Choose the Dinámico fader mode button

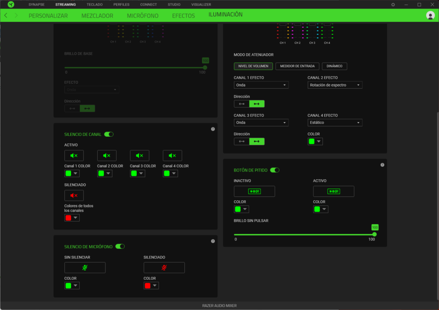tap(334, 66)
